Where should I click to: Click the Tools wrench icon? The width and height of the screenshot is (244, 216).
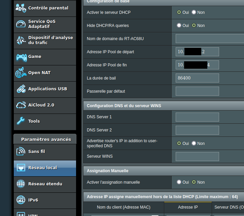(x=21, y=121)
